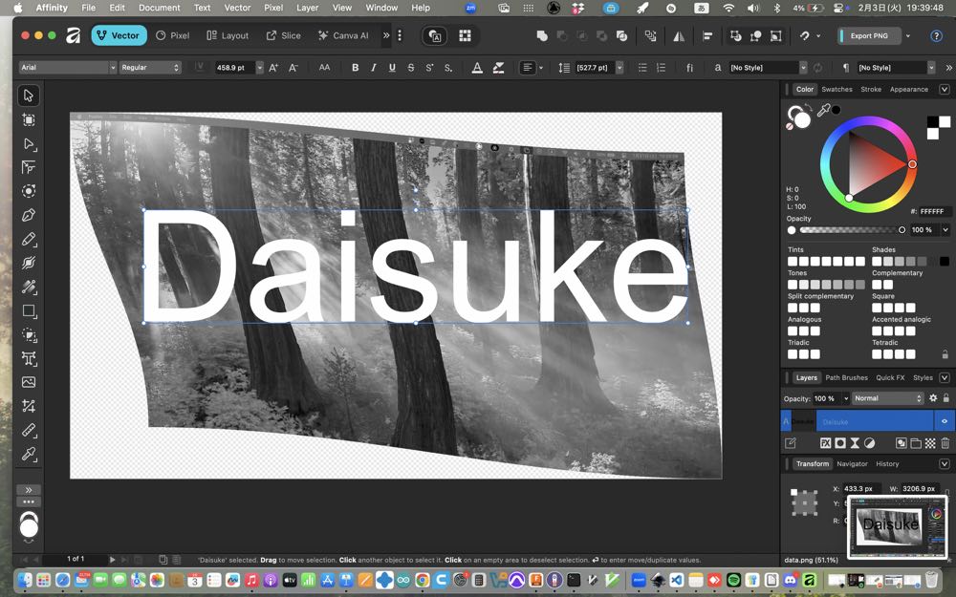
Task: Select the Place Image tool
Action: click(x=28, y=382)
